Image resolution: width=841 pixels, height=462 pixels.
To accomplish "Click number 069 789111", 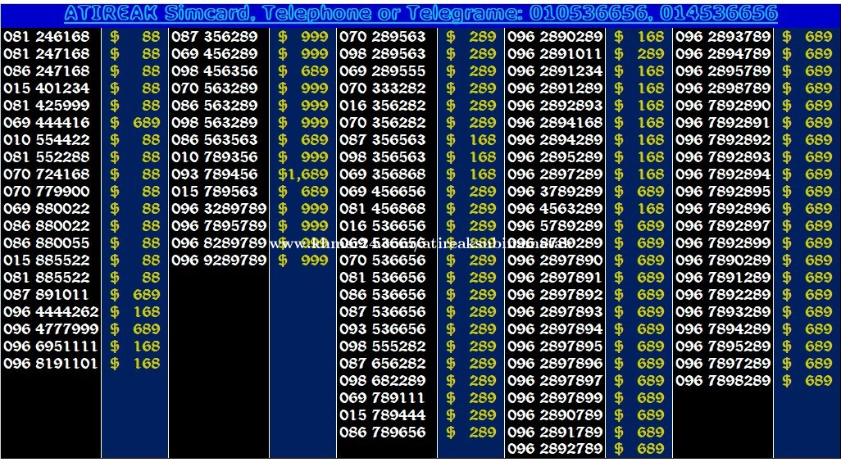I will coord(383,397).
